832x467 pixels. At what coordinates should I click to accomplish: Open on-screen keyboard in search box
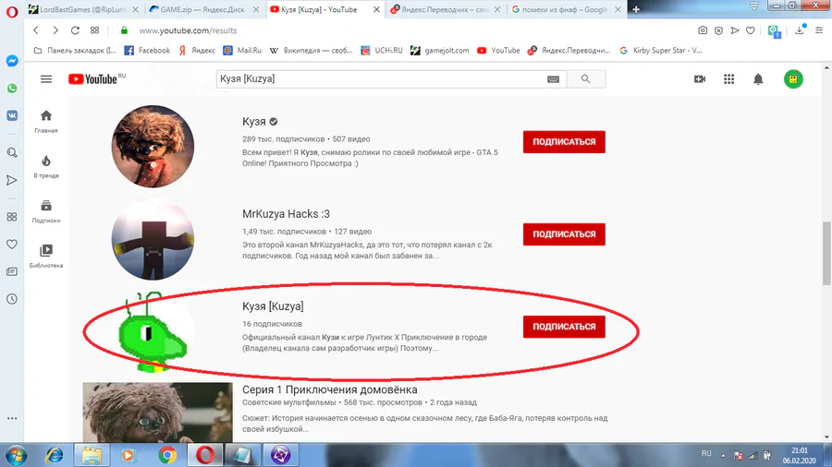pyautogui.click(x=553, y=78)
